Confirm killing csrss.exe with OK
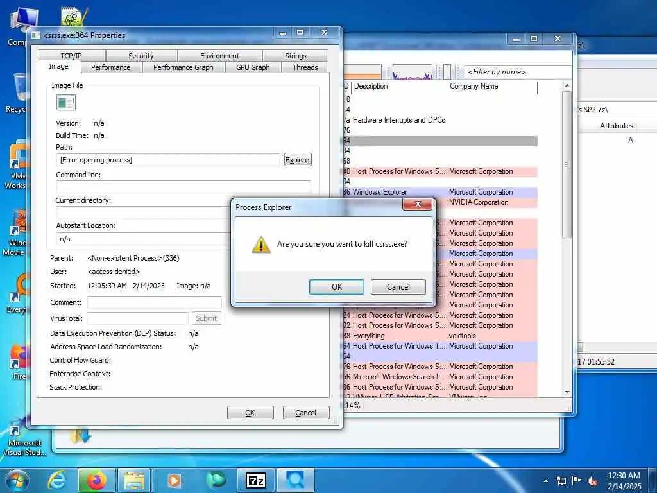The width and height of the screenshot is (657, 493). pyautogui.click(x=336, y=287)
